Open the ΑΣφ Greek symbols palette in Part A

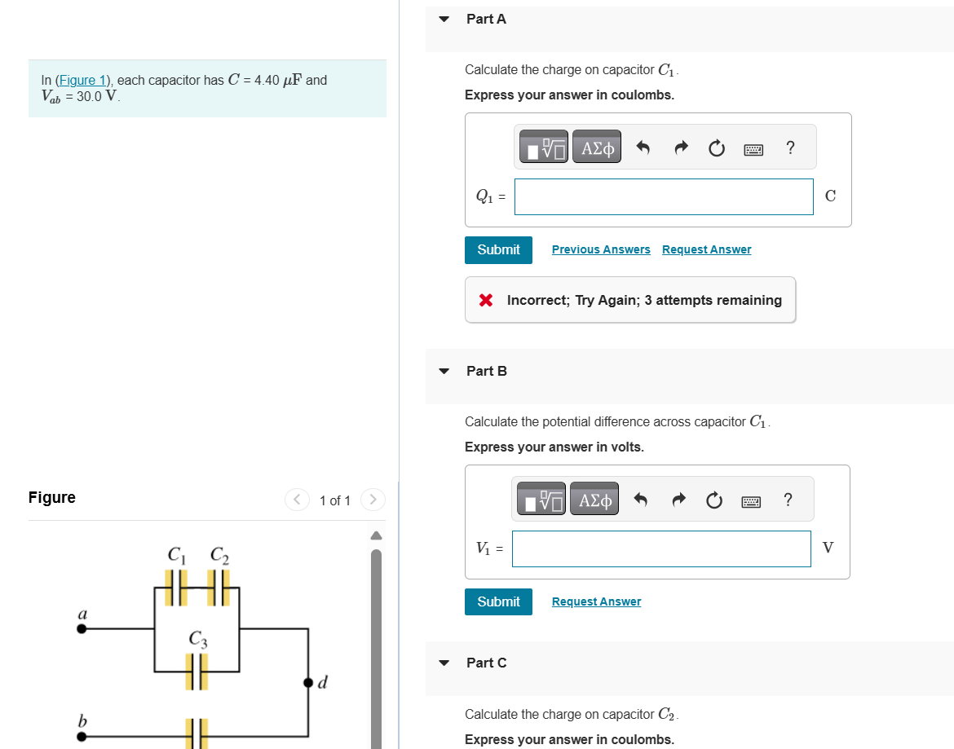596,147
